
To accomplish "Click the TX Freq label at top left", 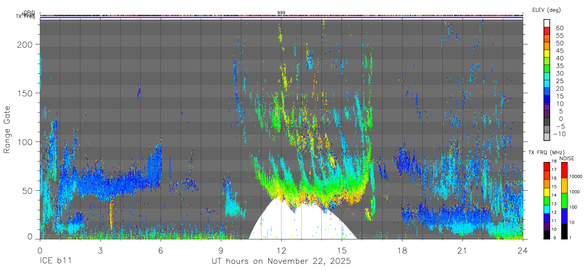I will tap(25, 18).
